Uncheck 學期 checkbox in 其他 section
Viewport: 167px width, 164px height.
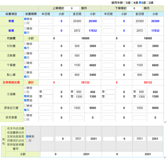pyautogui.click(x=27, y=137)
